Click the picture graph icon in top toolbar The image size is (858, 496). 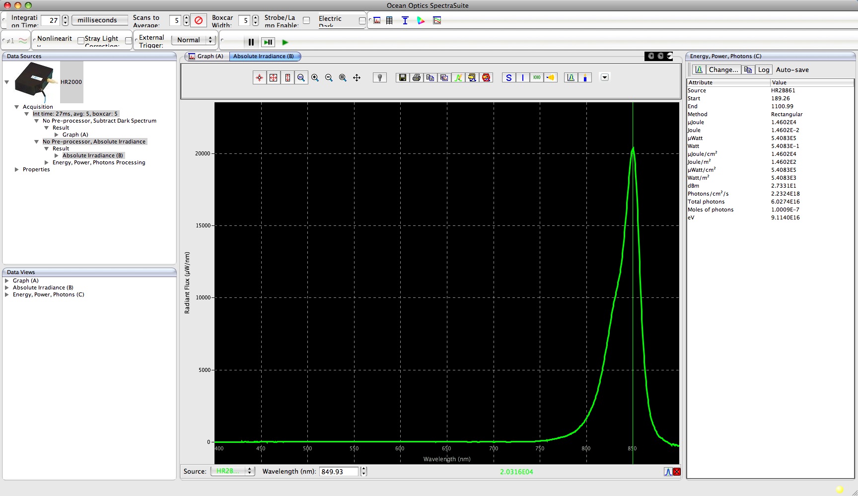[x=437, y=20]
